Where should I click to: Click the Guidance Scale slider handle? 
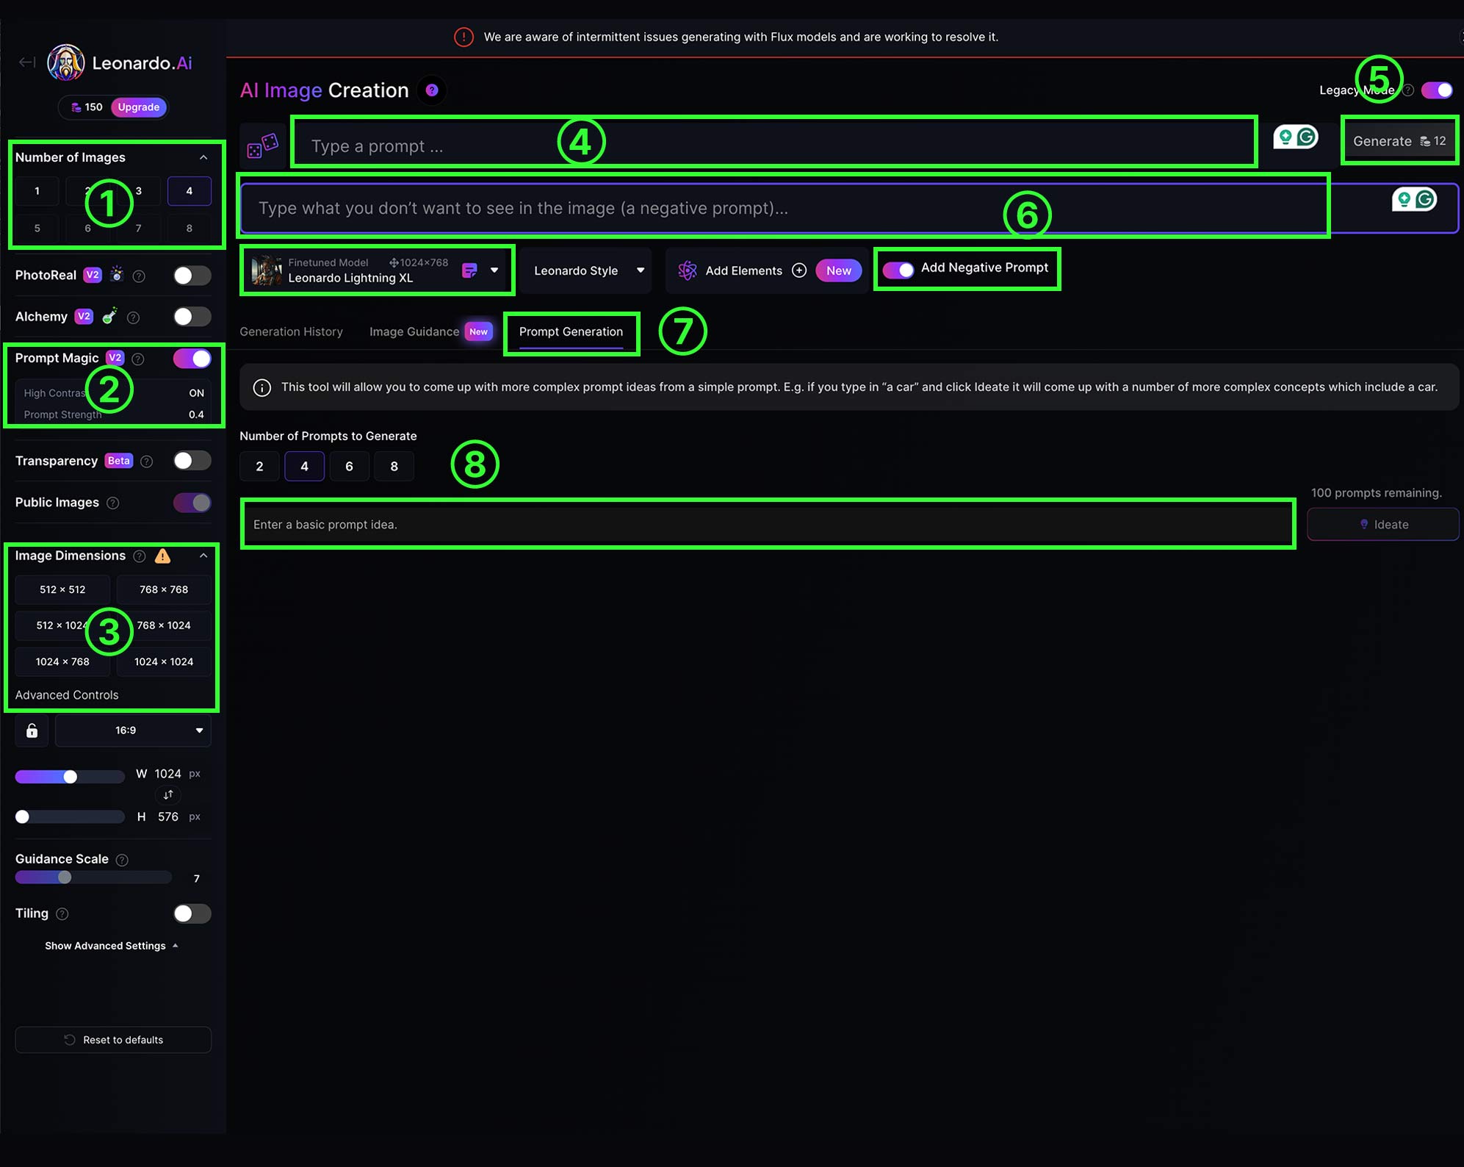pyautogui.click(x=65, y=877)
